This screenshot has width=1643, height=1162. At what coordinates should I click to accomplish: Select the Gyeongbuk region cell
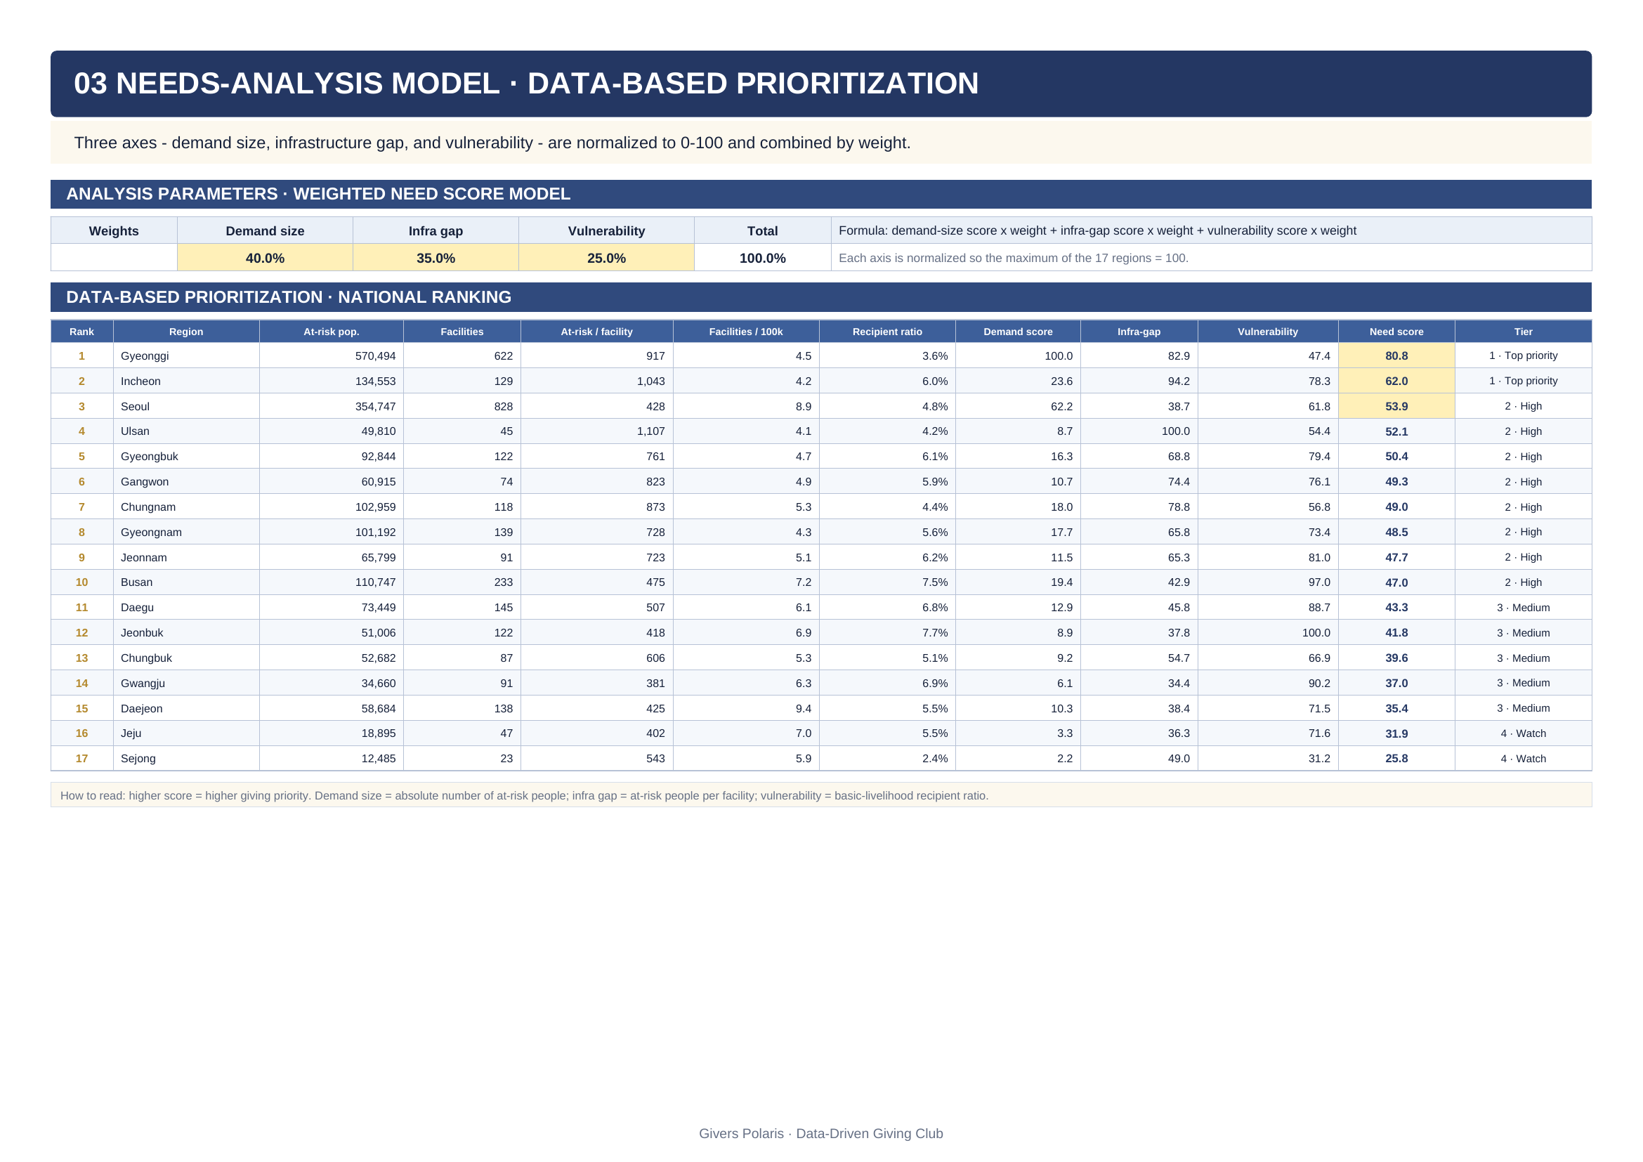(186, 457)
